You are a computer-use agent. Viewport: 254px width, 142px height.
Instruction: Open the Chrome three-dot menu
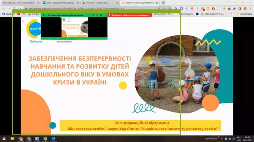click(x=250, y=9)
